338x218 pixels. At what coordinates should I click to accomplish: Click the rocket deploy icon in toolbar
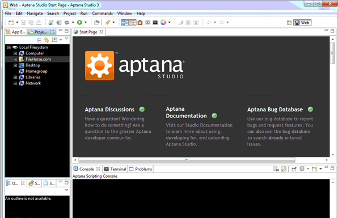coord(107,23)
